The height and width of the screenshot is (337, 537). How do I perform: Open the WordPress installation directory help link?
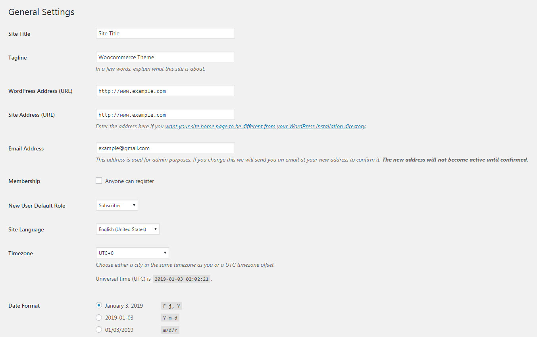265,127
